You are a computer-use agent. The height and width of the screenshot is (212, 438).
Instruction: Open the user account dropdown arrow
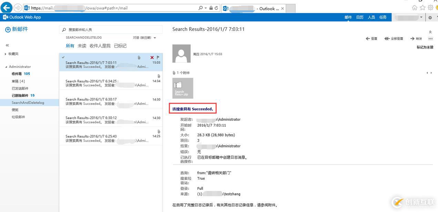click(421, 17)
